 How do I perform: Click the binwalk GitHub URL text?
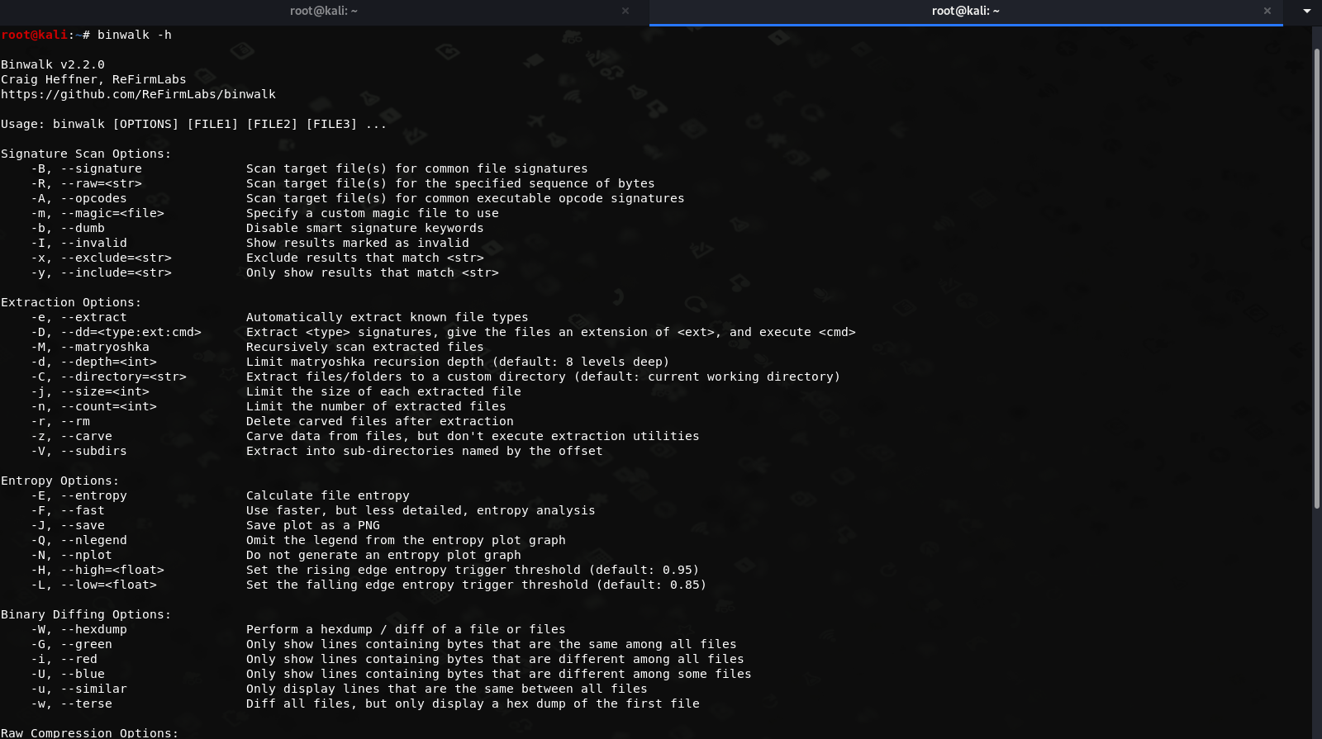click(x=139, y=94)
